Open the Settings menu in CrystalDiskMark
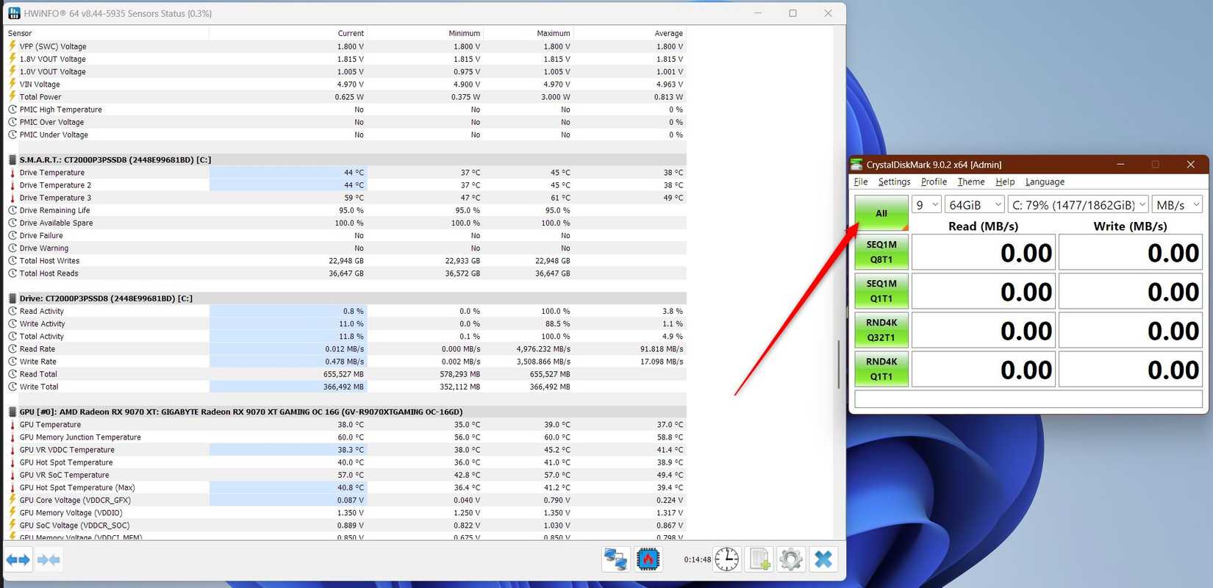 coord(894,182)
